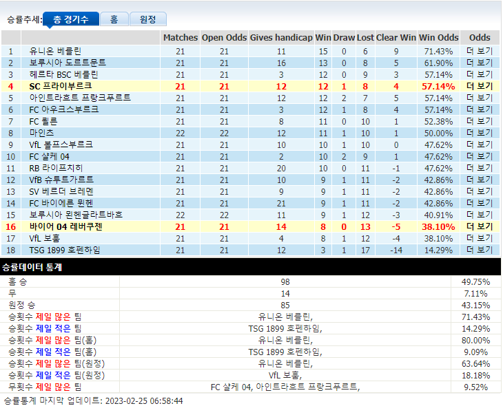
Task: Click the 홈 승 statistics row label
Action: tap(18, 282)
